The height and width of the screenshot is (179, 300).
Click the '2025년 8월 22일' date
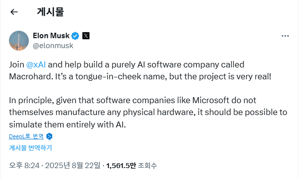point(73,166)
